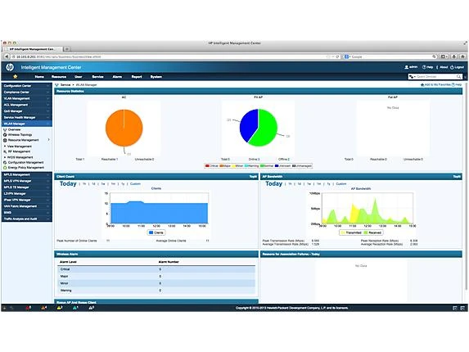The width and height of the screenshot is (469, 352).
Task: Click the Add to My Favorites link
Action: click(435, 85)
